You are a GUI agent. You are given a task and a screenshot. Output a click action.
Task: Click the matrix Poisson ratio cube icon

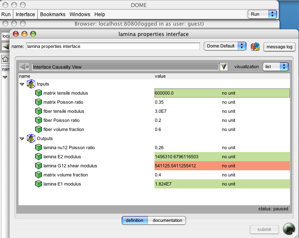pos(39,102)
